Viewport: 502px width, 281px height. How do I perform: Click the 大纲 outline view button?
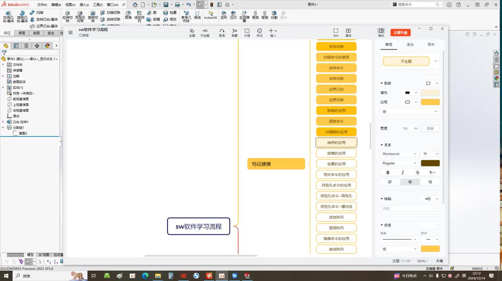[439, 261]
